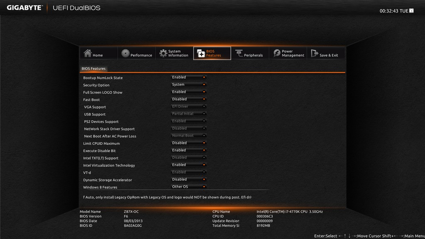Select Dynamic Storage Accelerator label
The height and width of the screenshot is (239, 425).
tap(107, 180)
